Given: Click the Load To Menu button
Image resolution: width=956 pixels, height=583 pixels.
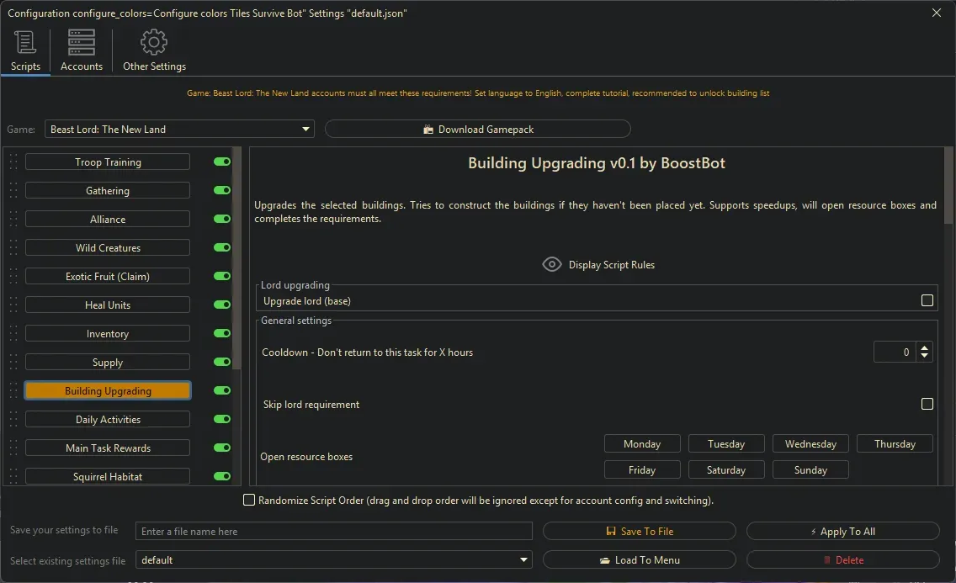Looking at the screenshot, I should click(640, 559).
